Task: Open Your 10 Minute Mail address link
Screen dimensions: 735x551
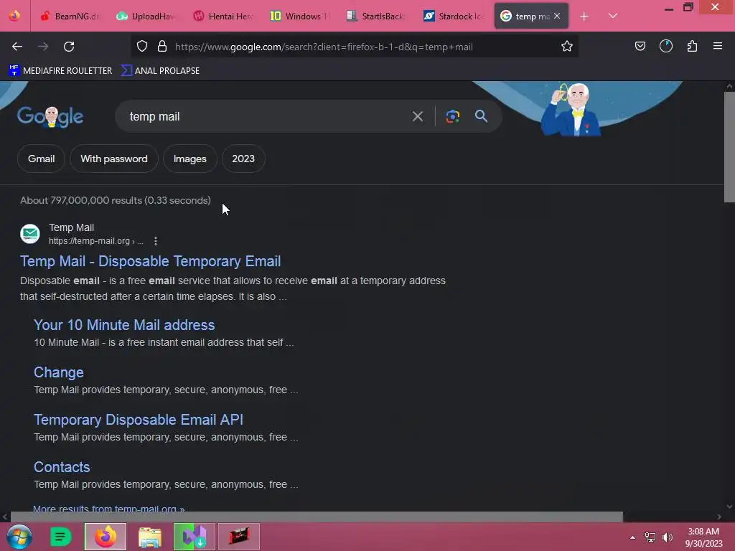Action: (124, 325)
